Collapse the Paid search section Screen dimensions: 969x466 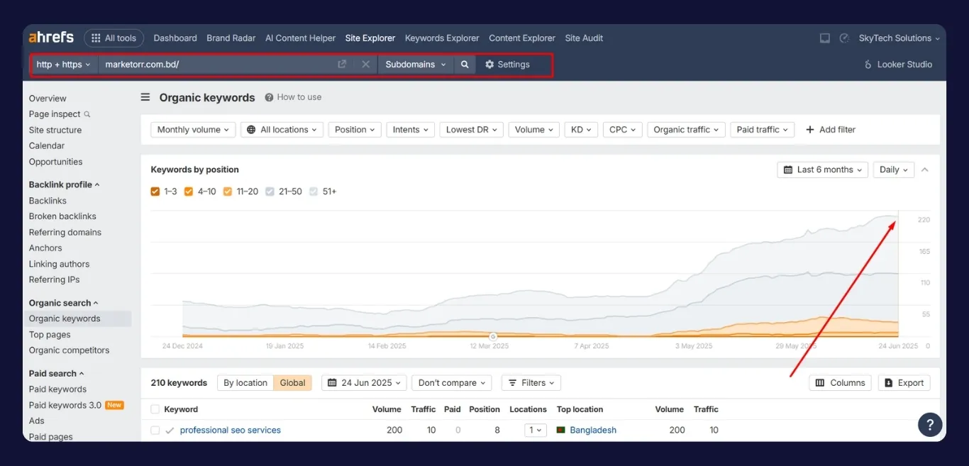57,373
